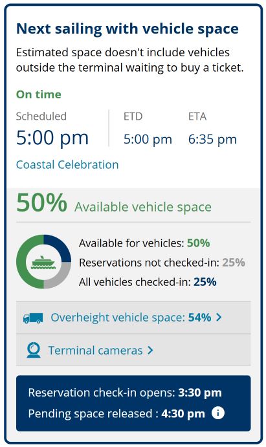Screen dimensions: 266x447
Task: Open the Coastal Celebration vessel link
Action: 67,165
